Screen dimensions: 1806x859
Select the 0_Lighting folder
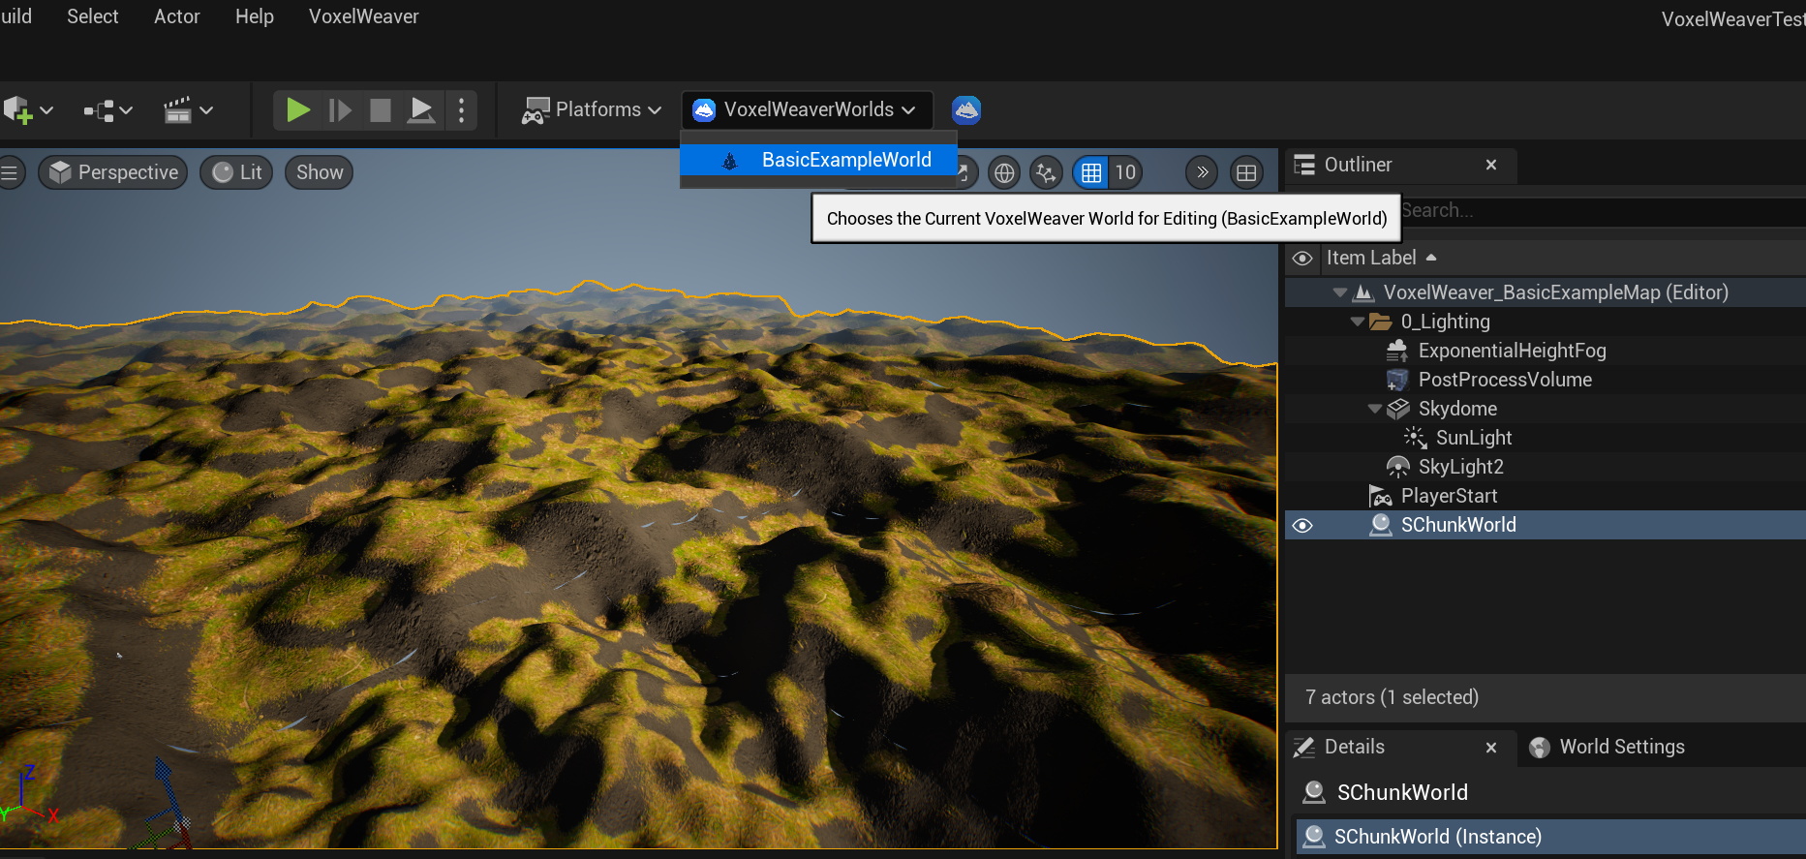pyautogui.click(x=1445, y=322)
